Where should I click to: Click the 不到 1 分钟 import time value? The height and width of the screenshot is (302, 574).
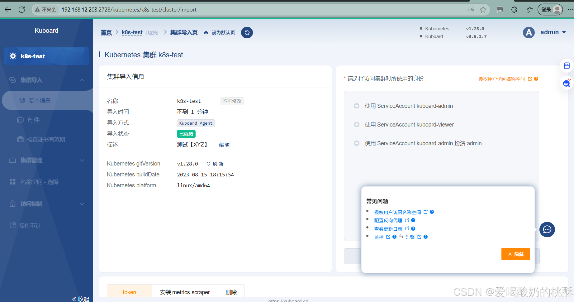tap(192, 112)
